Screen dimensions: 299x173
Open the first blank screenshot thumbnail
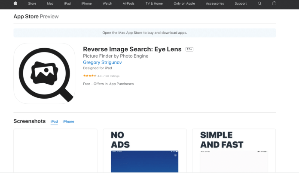click(x=55, y=151)
